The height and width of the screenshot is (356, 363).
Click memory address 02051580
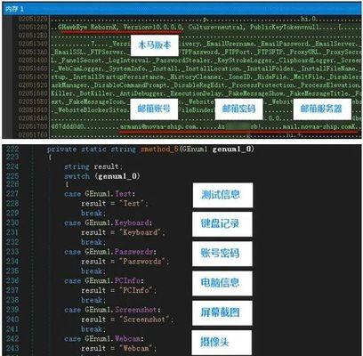33,93
